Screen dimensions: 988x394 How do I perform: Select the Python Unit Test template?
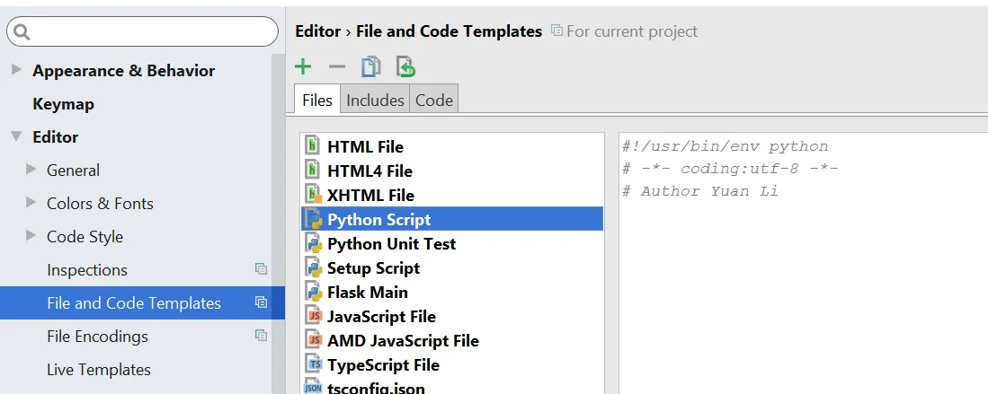391,243
